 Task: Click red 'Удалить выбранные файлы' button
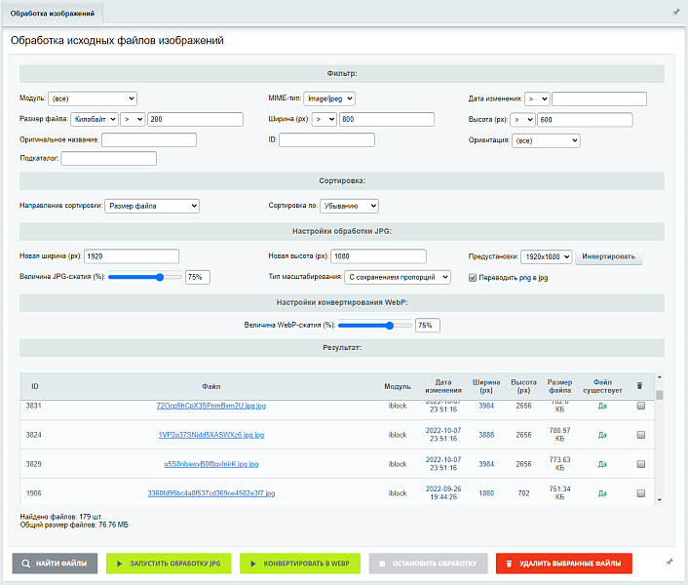564,564
